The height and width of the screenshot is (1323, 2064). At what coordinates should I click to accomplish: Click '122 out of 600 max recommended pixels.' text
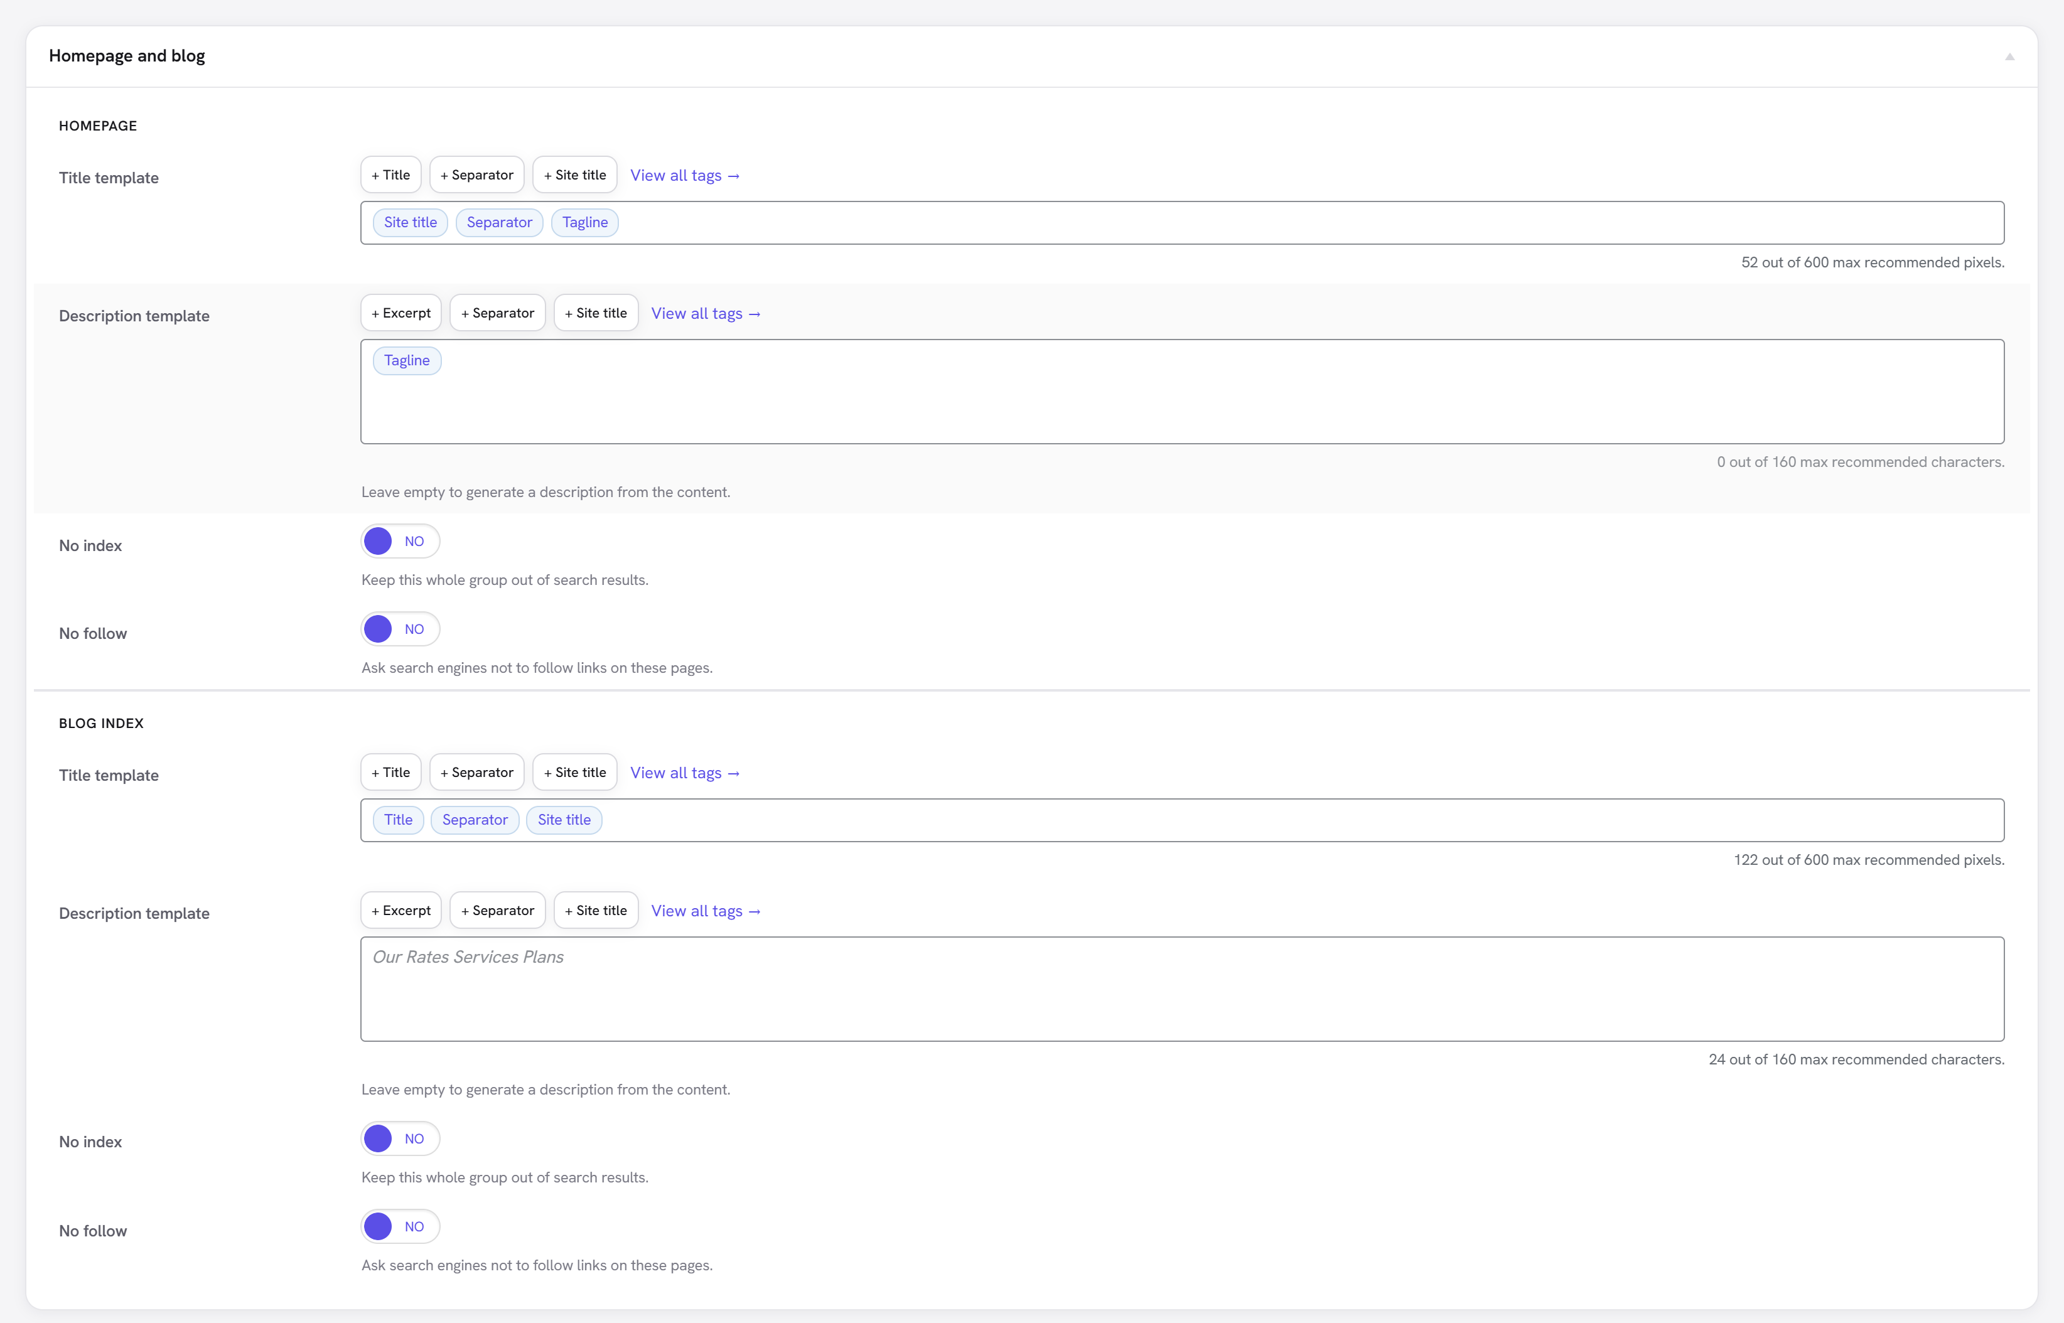pyautogui.click(x=1869, y=860)
